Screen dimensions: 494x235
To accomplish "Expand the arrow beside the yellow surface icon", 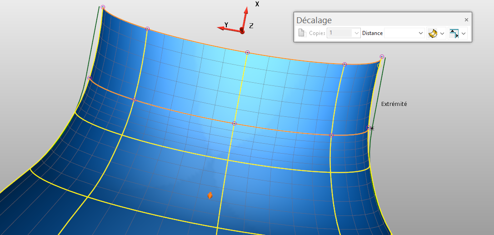I will (442, 34).
